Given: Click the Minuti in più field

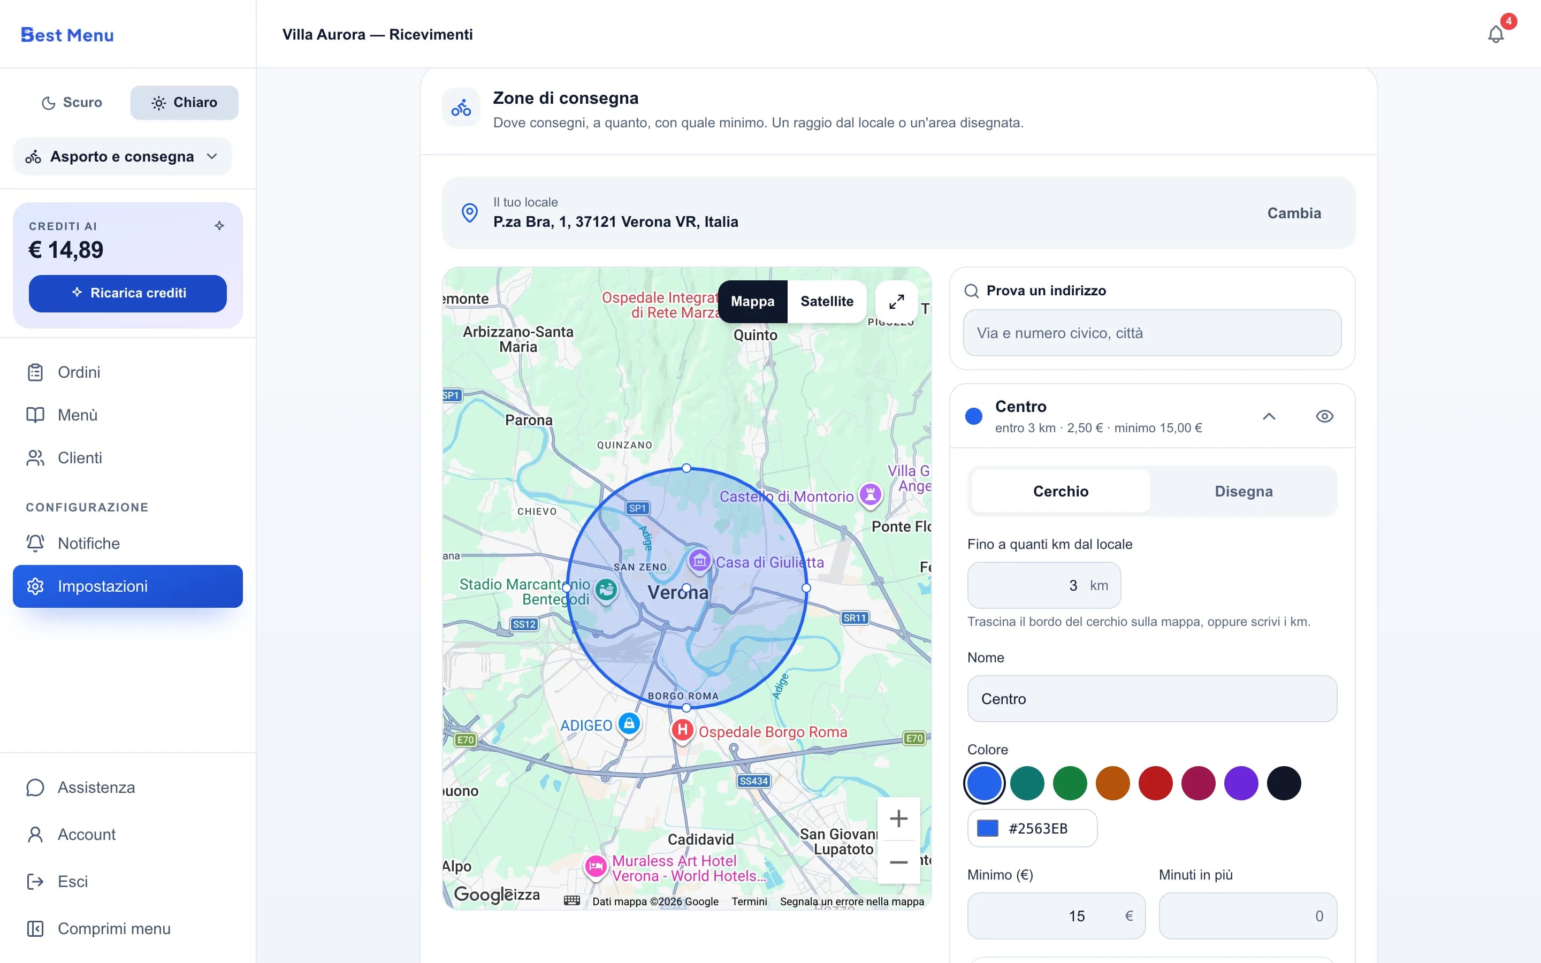Looking at the screenshot, I should tap(1247, 915).
